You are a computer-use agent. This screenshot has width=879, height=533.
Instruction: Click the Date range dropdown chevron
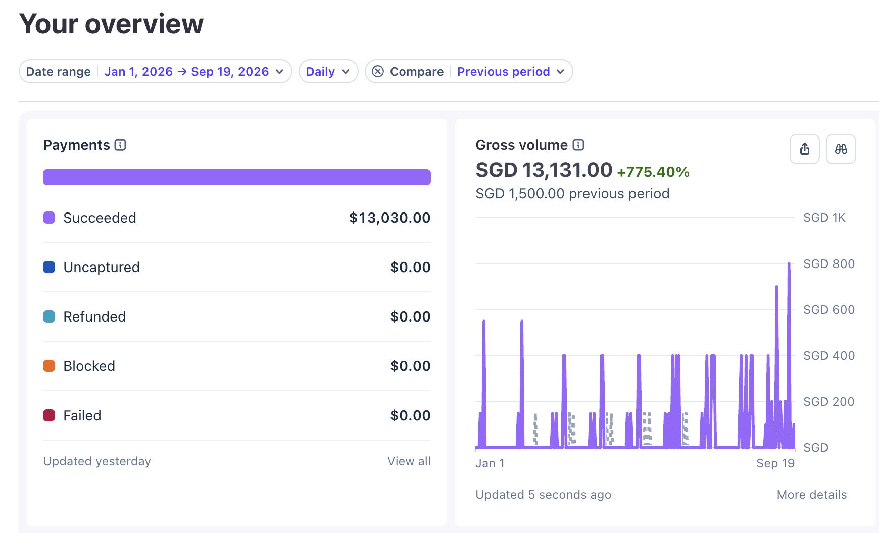279,72
